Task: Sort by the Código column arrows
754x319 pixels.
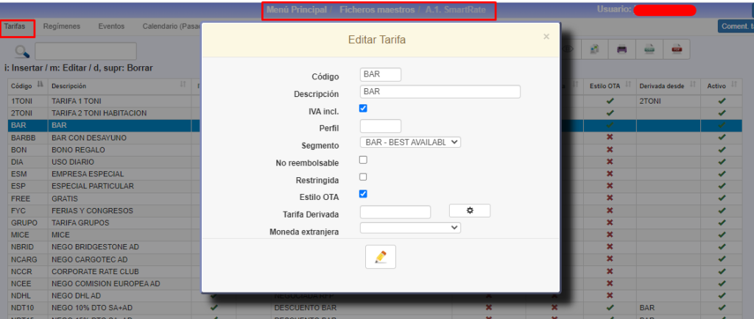Action: pyautogui.click(x=40, y=86)
